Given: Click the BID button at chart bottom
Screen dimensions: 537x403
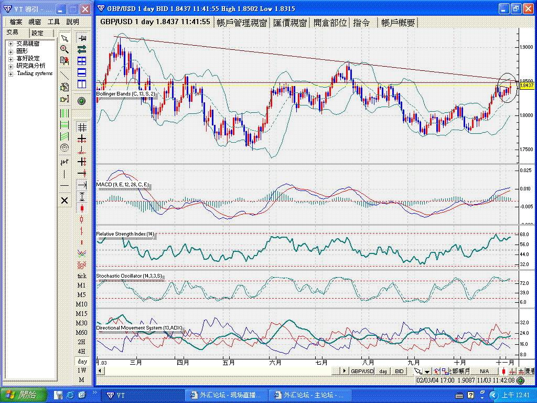Looking at the screenshot, I should point(399,371).
